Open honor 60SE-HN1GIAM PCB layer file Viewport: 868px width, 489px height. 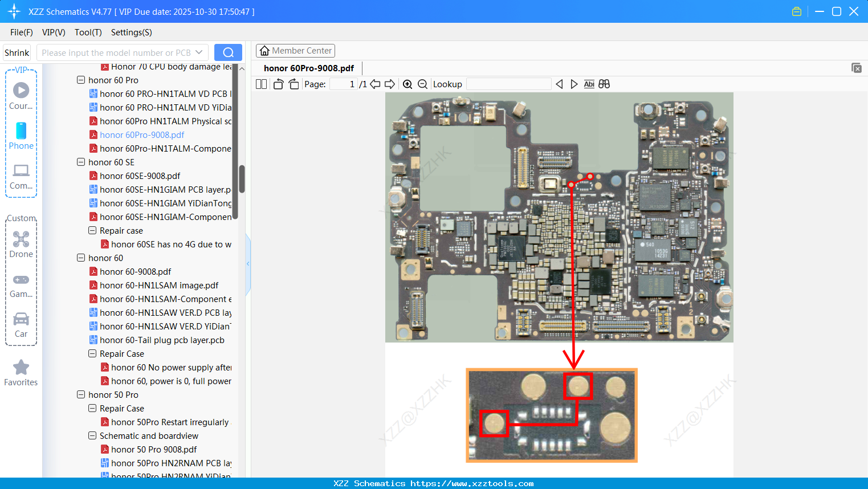(160, 190)
